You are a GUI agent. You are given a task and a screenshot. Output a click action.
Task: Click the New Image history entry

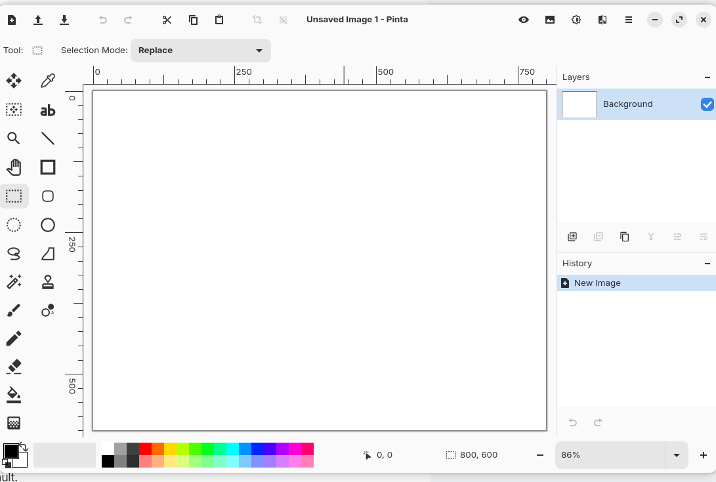click(597, 283)
